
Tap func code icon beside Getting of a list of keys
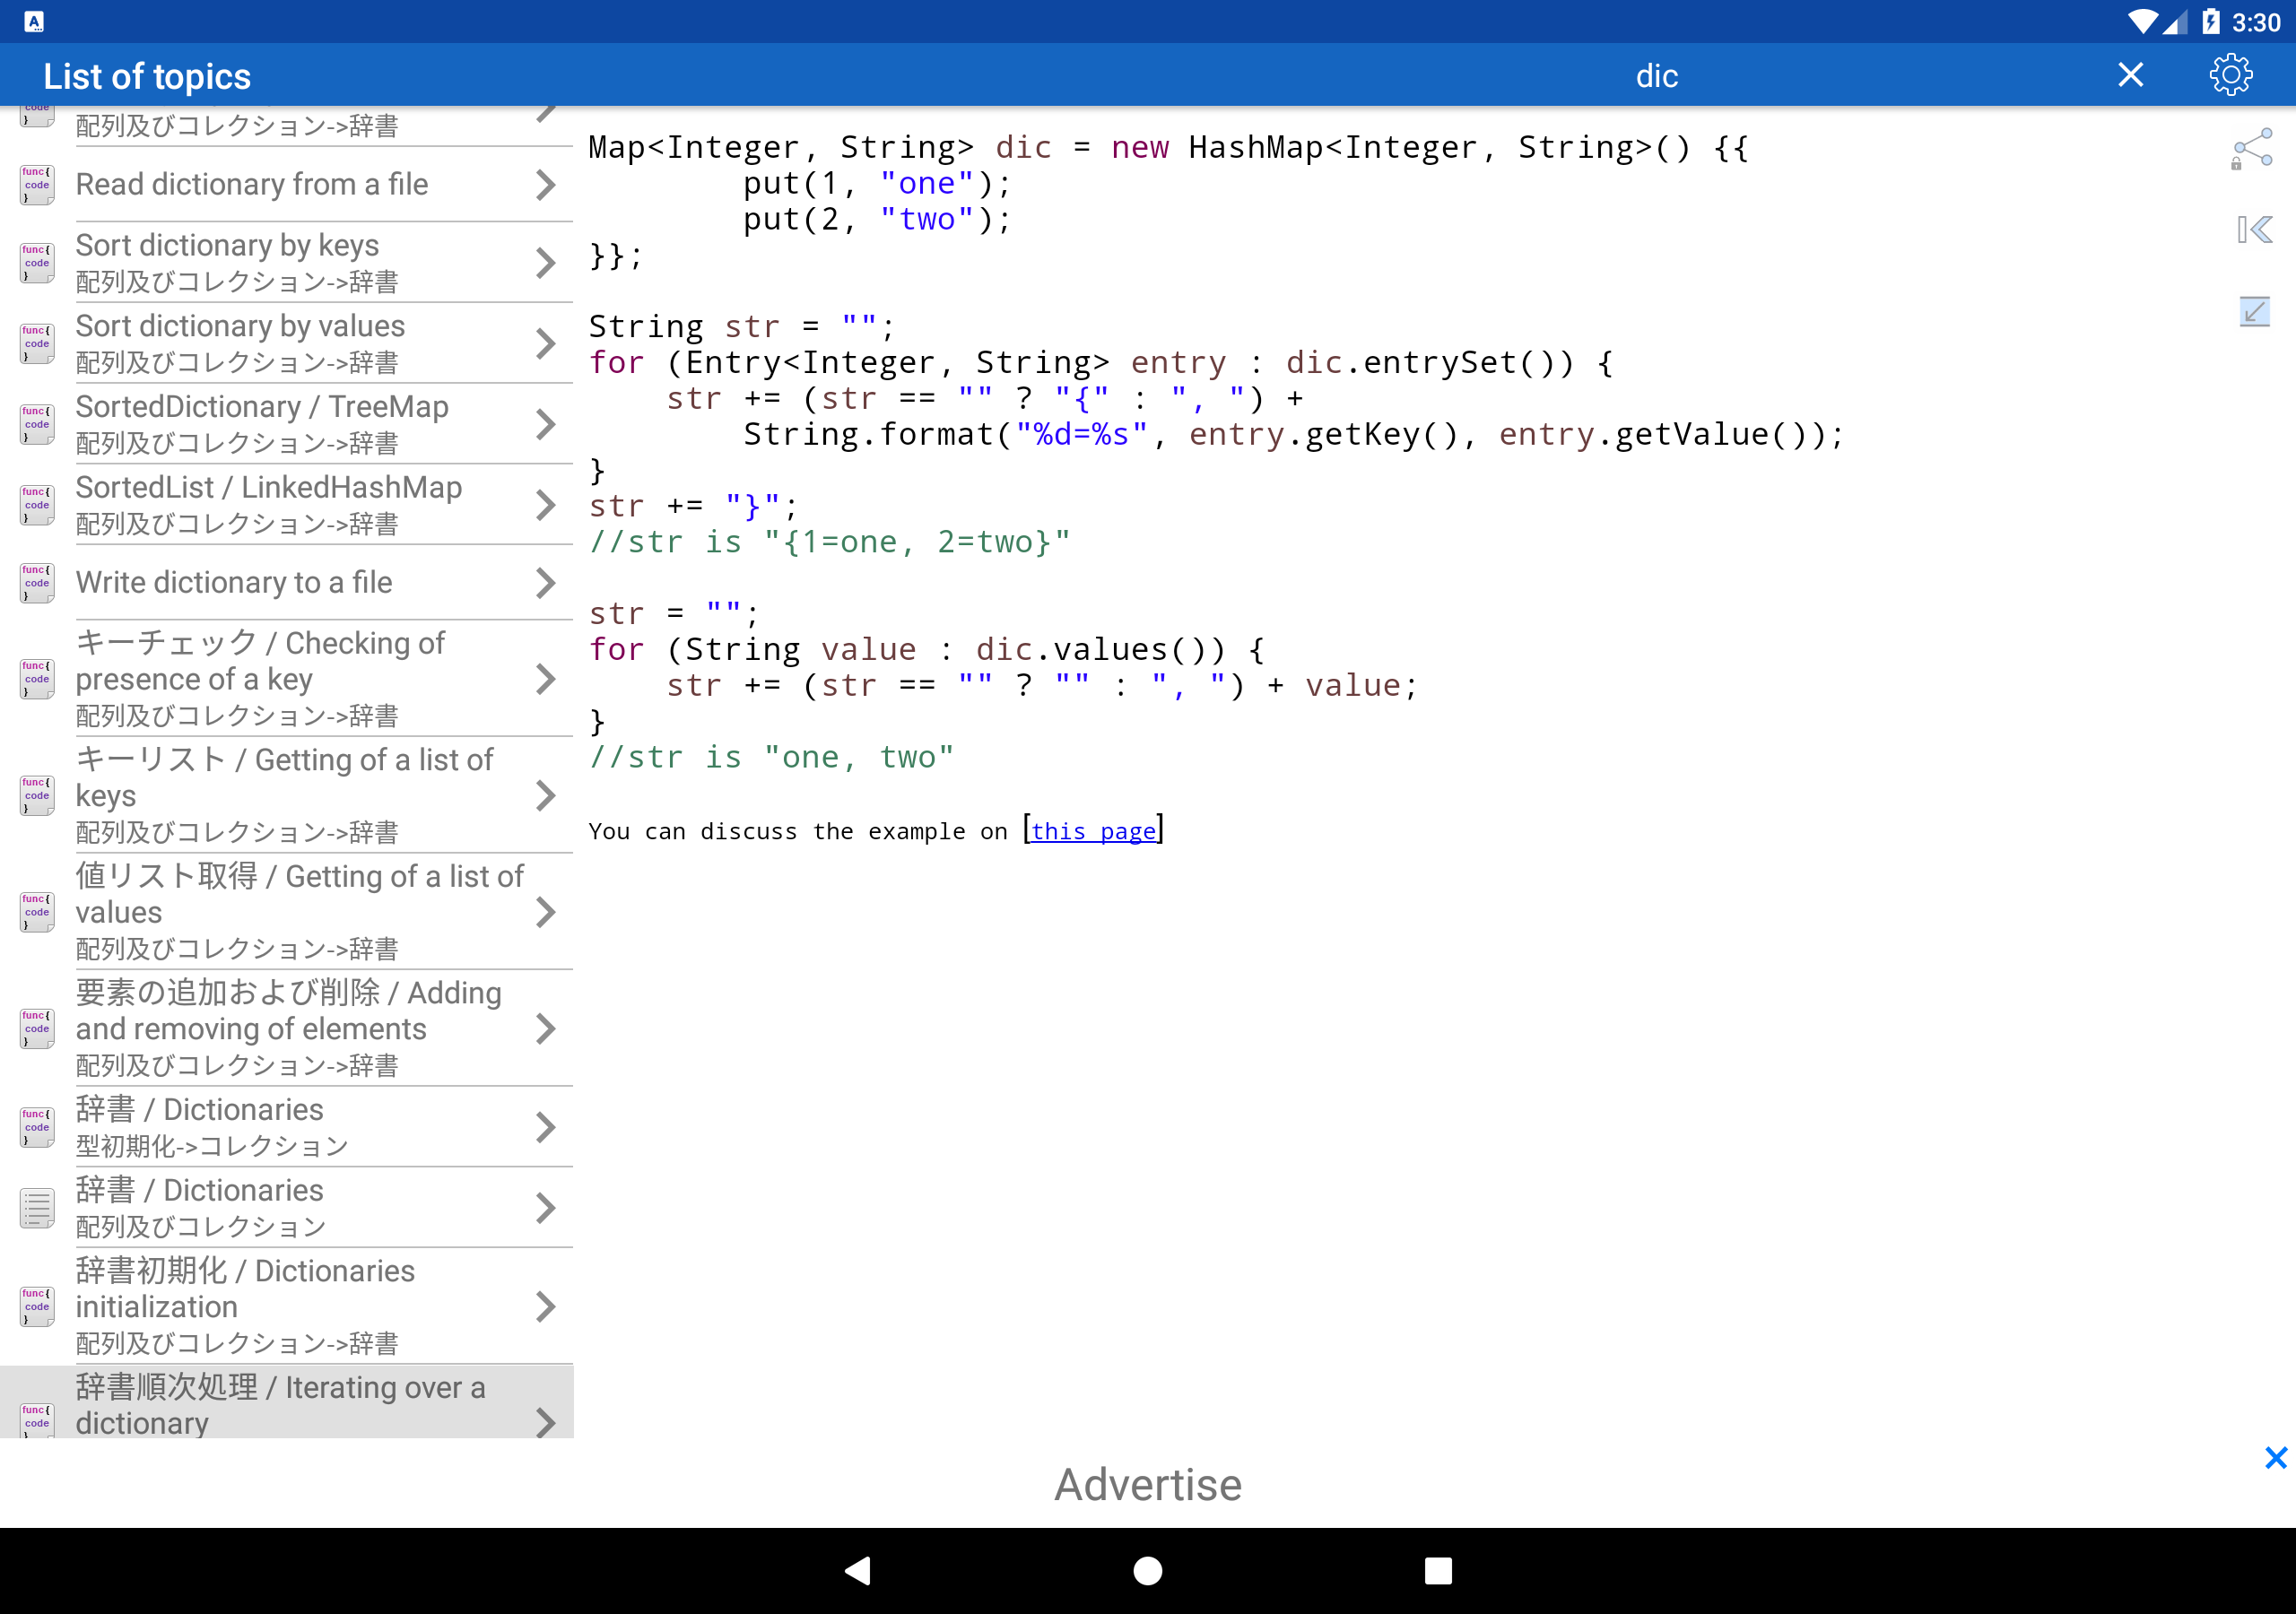(x=37, y=796)
